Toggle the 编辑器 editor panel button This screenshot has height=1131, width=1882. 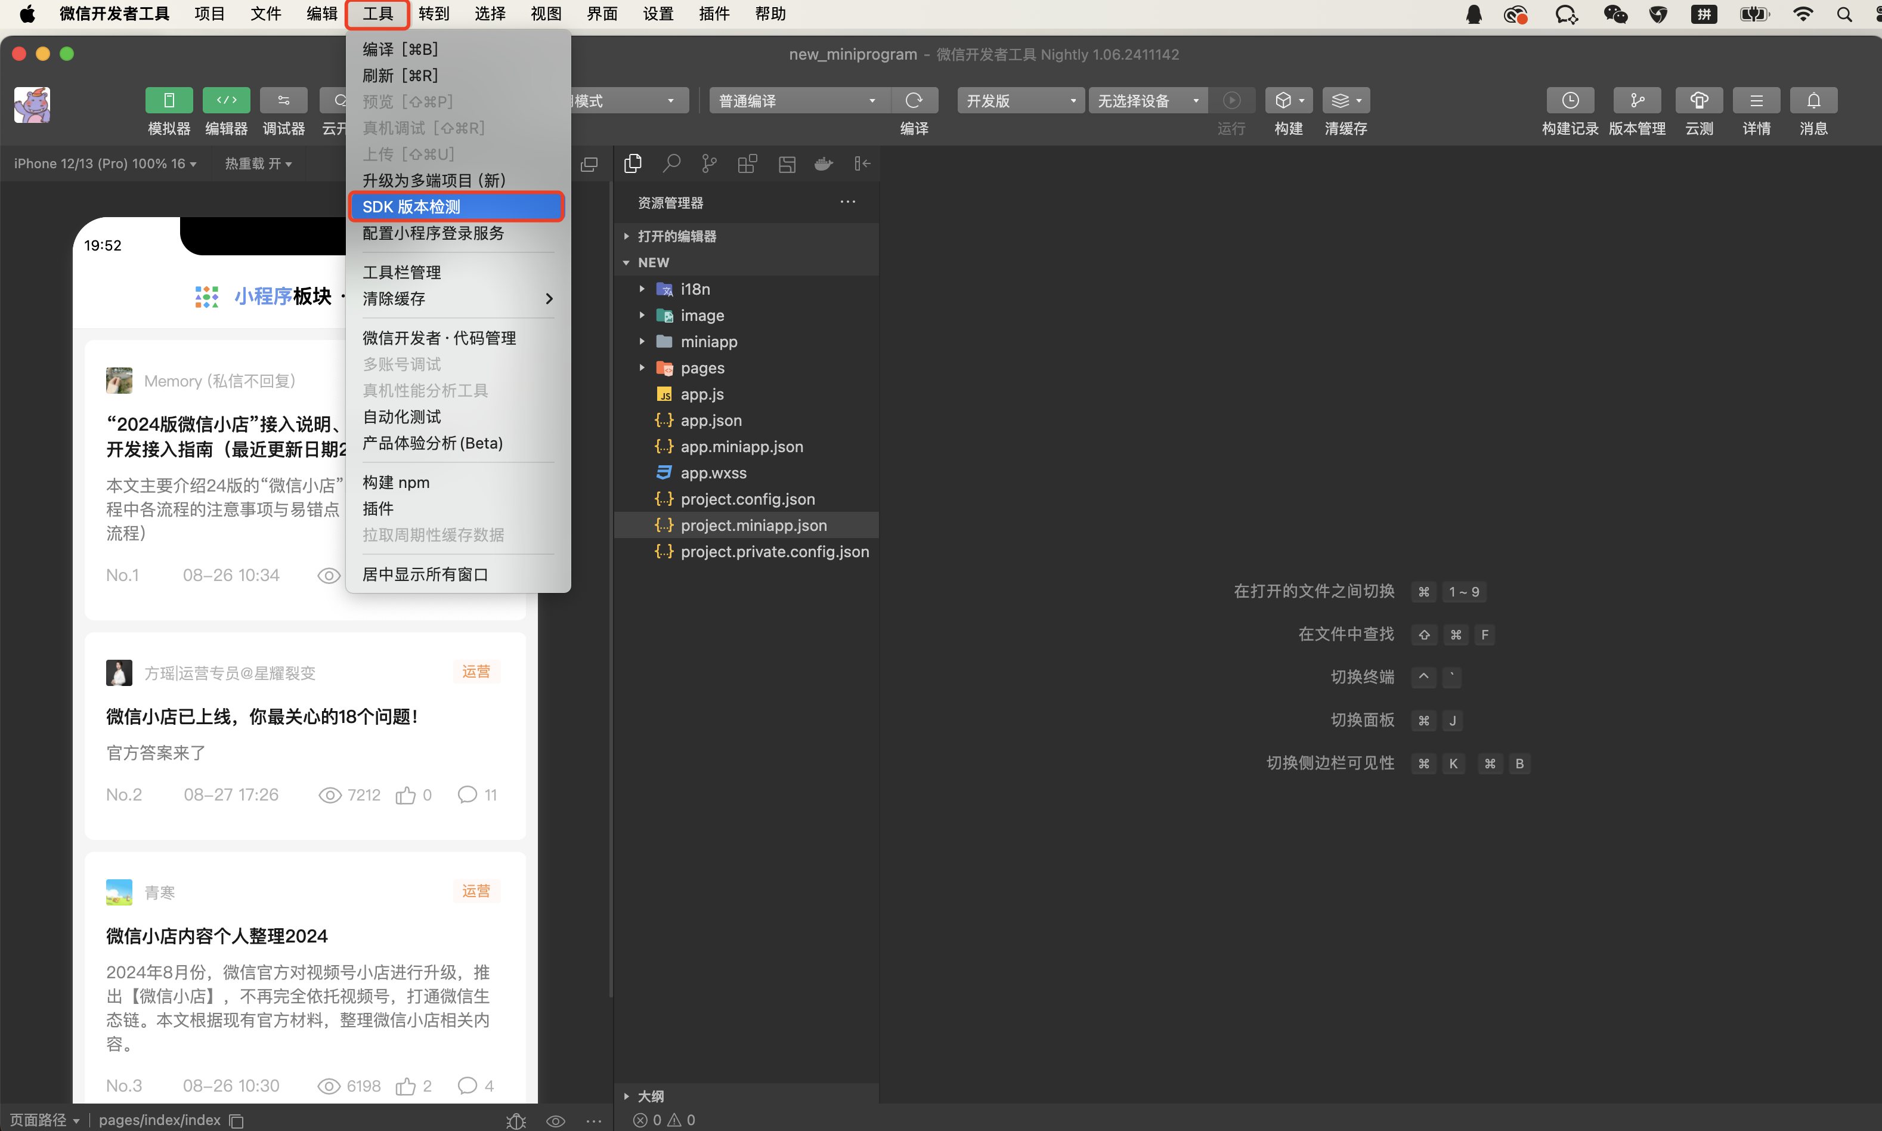[226, 100]
